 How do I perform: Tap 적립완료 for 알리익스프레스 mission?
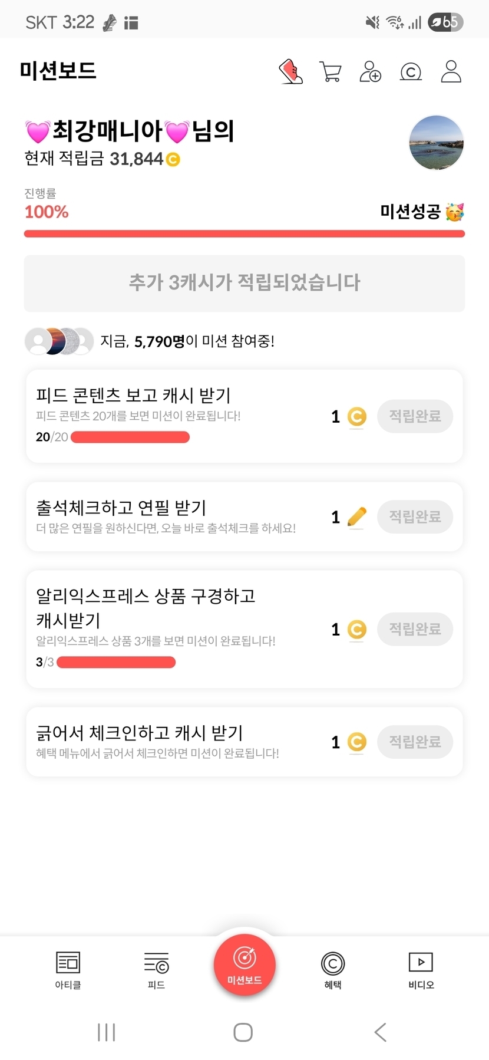click(x=415, y=629)
